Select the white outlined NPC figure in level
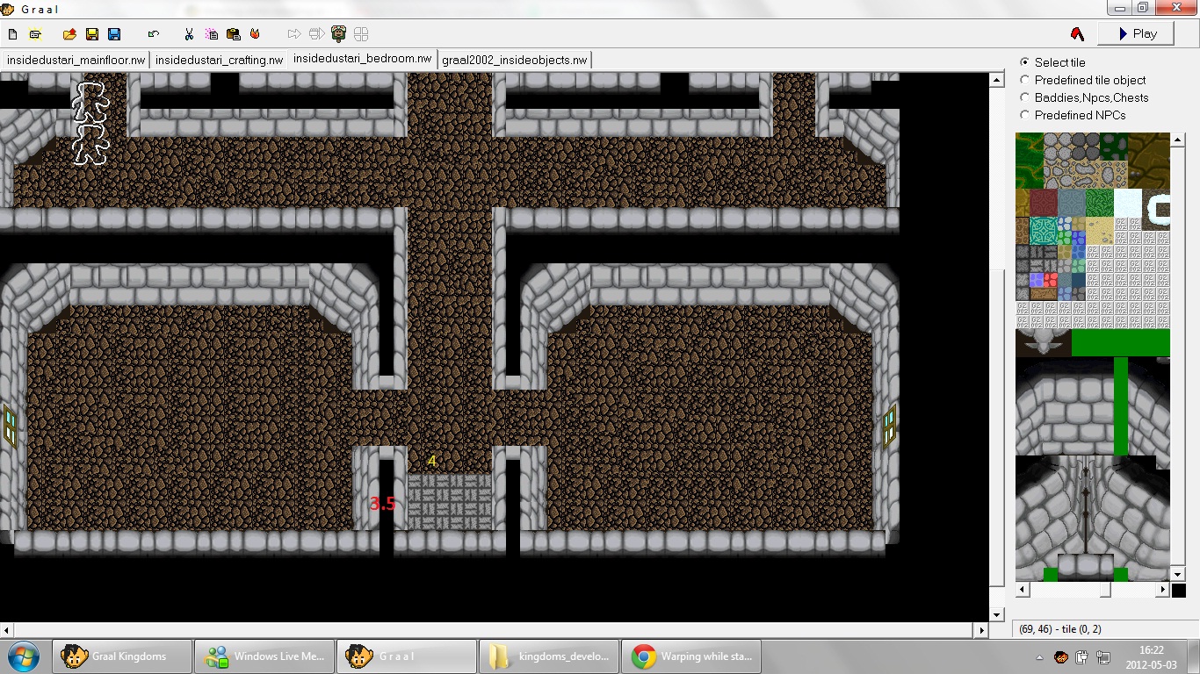The height and width of the screenshot is (674, 1200). point(89,123)
